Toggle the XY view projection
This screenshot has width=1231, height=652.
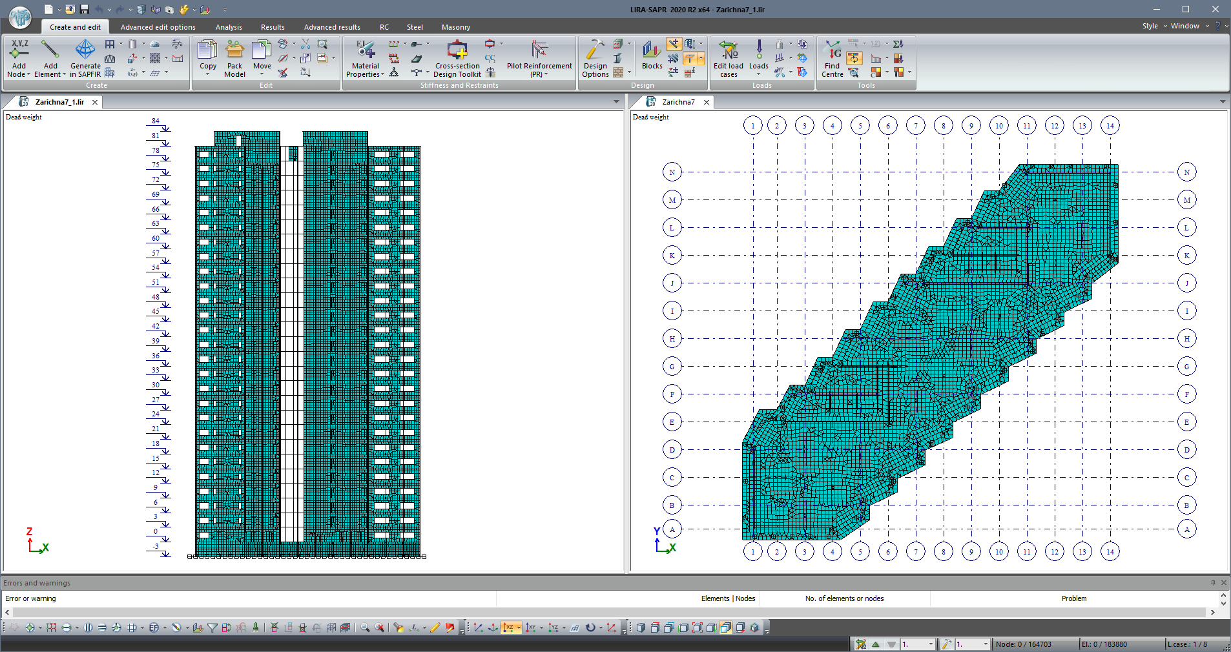[531, 627]
